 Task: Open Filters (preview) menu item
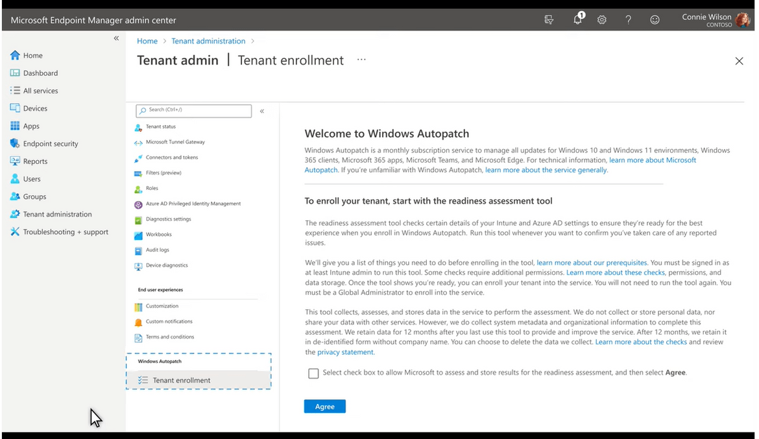click(163, 172)
